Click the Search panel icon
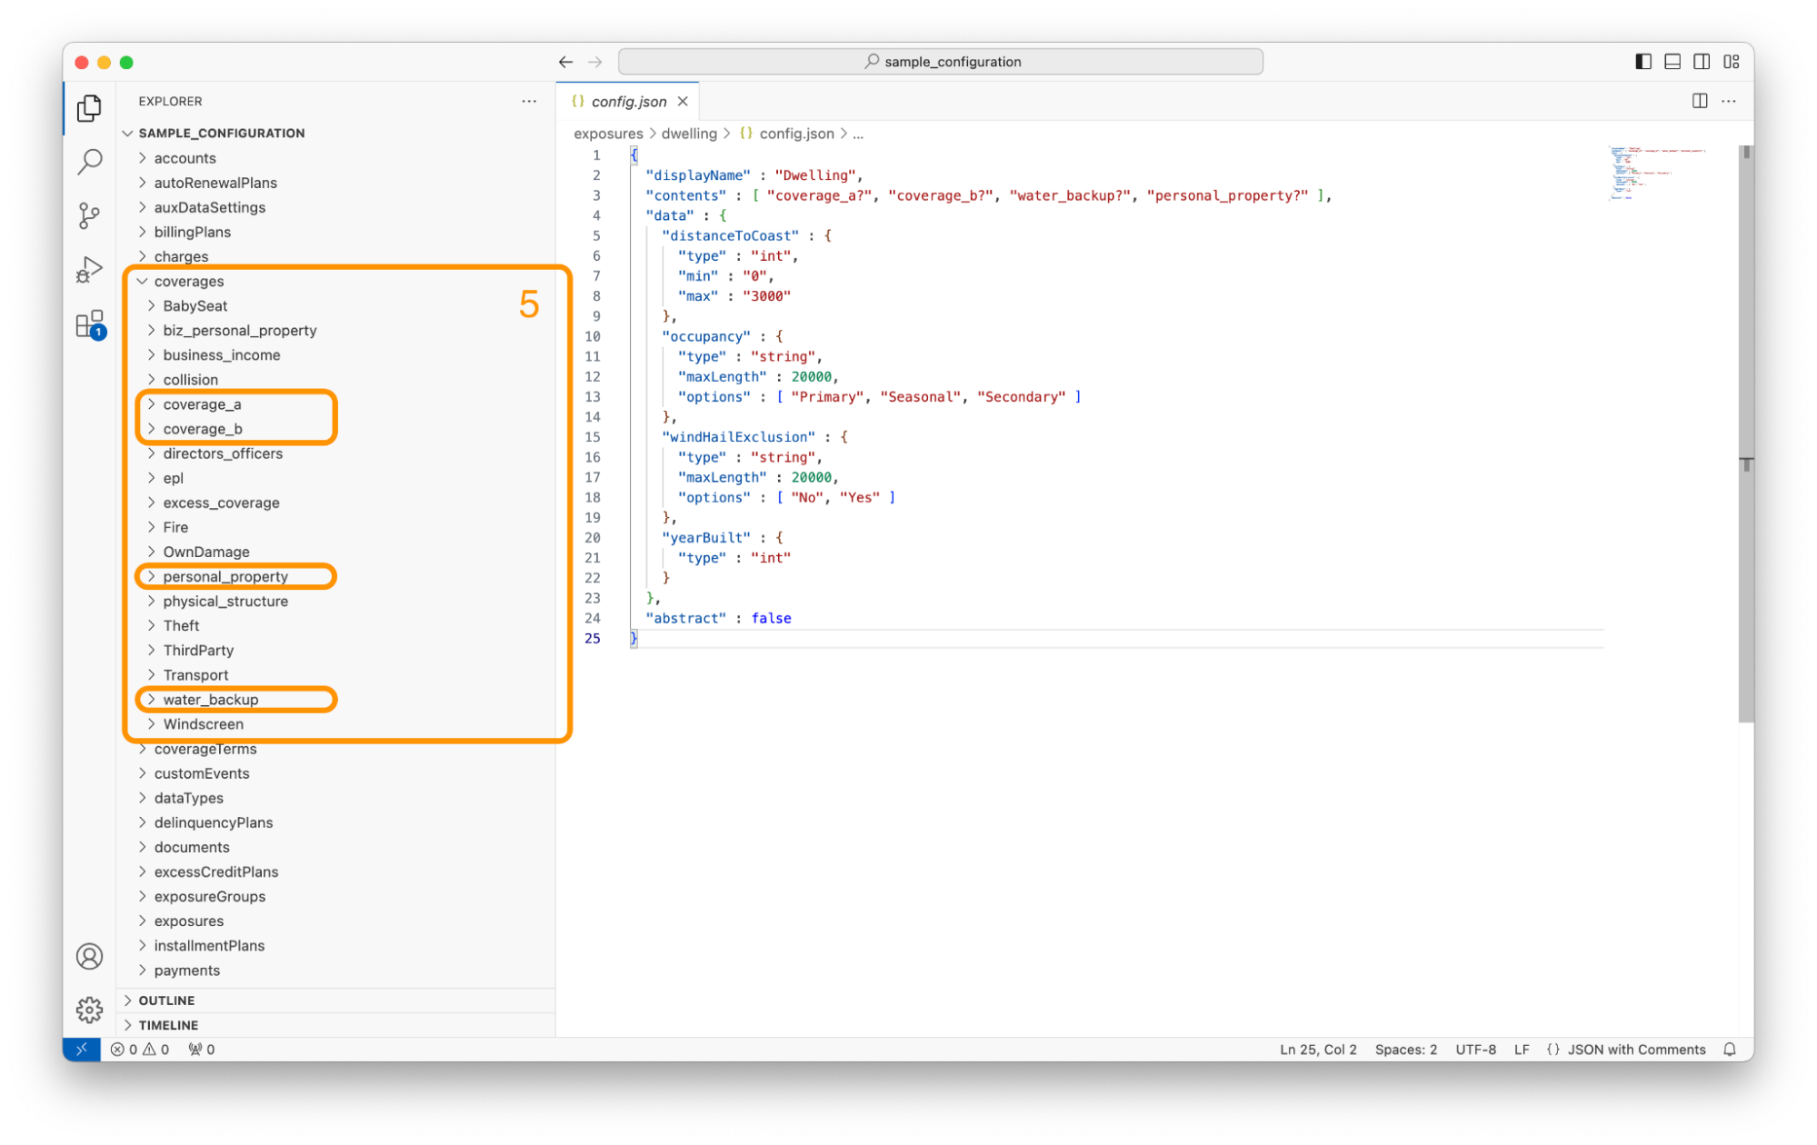 tap(90, 158)
